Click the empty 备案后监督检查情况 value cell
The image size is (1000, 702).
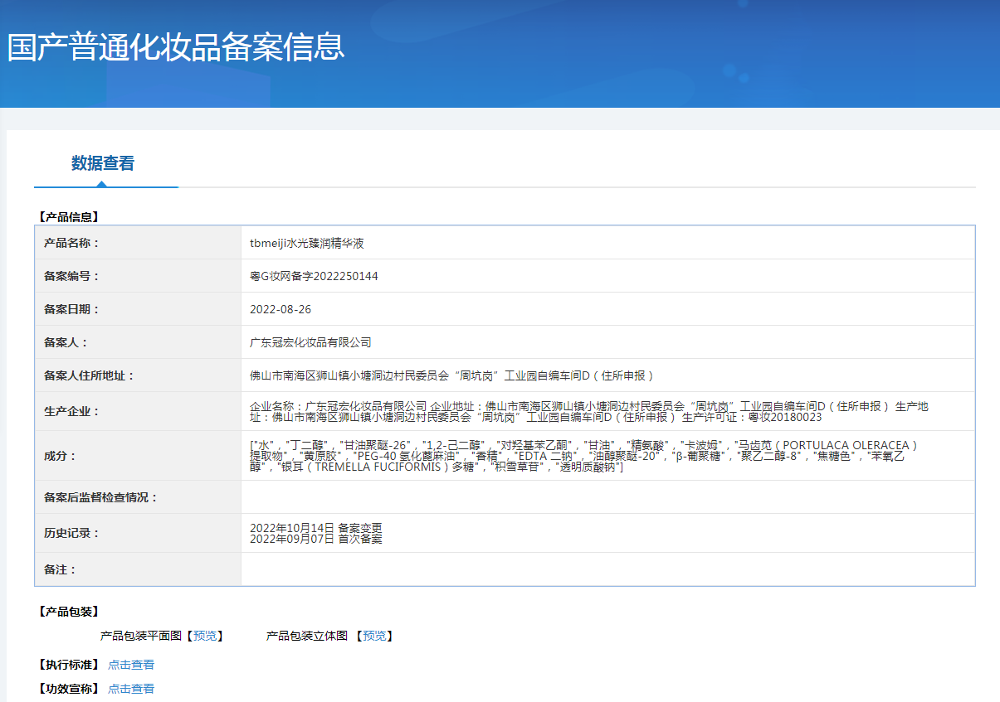pos(607,497)
